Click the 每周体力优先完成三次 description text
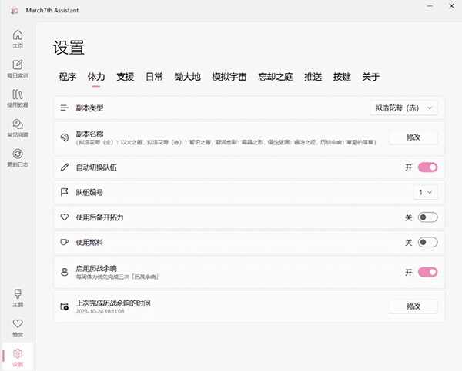The image size is (462, 371). 117,277
